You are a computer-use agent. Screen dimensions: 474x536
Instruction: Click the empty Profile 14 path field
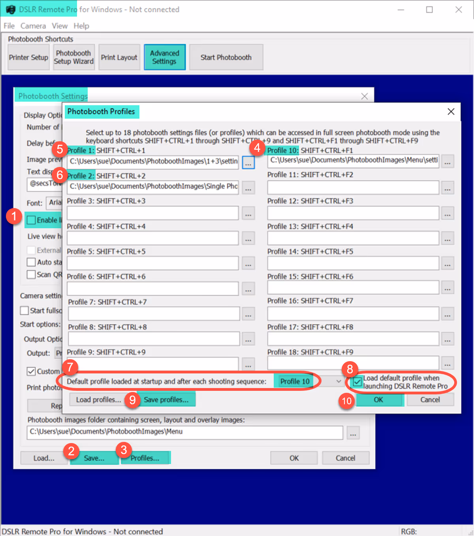point(353,263)
